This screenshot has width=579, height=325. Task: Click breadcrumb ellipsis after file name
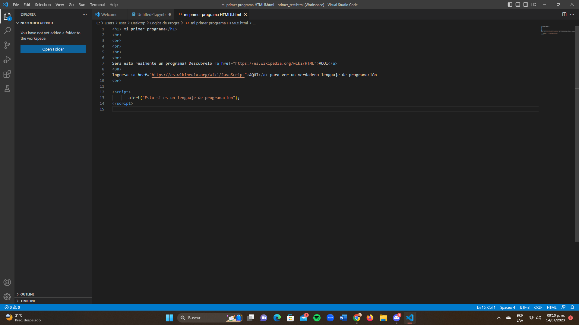[x=254, y=23]
